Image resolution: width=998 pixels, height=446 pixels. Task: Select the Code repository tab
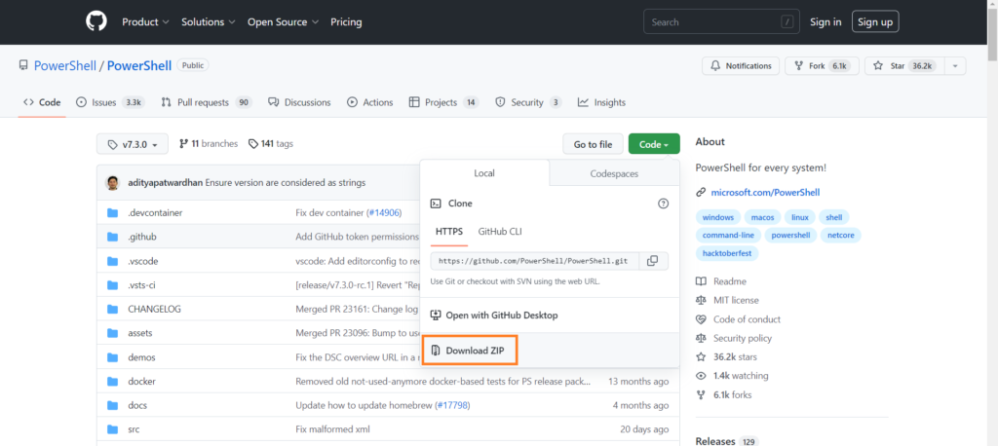[42, 102]
